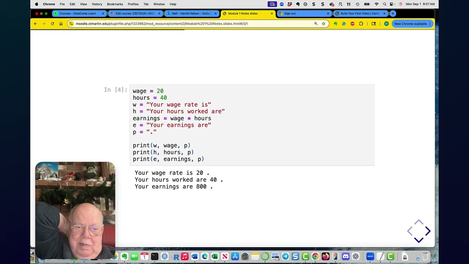The height and width of the screenshot is (264, 469).
Task: Open the Chrome File menu
Action: 62,4
